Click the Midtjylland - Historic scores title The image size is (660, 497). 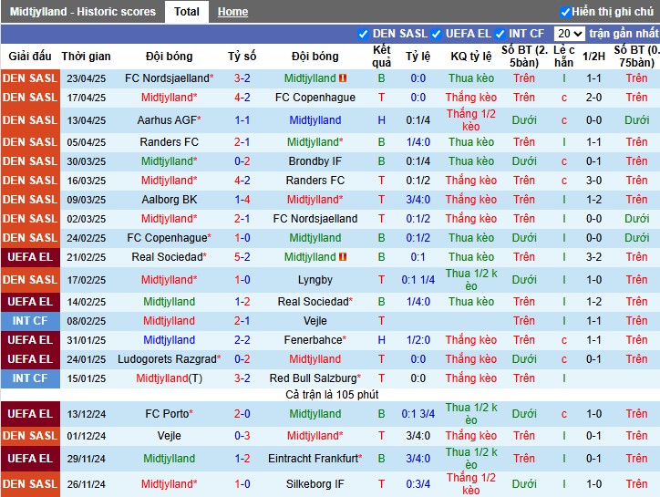[x=82, y=12]
